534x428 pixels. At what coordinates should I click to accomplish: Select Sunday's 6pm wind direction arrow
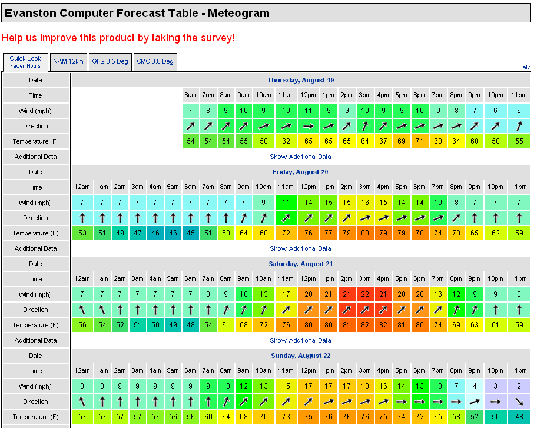click(419, 402)
